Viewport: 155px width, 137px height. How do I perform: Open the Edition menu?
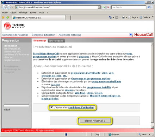point(13,12)
